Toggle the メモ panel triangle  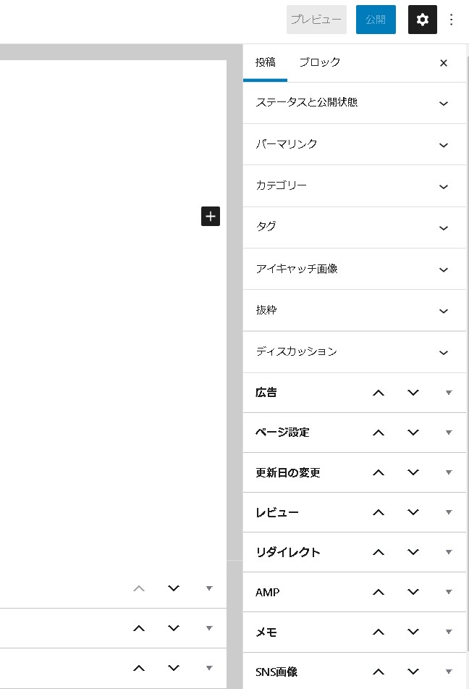[x=449, y=632]
